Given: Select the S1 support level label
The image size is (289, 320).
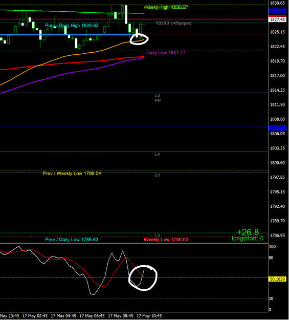Looking at the screenshot, I should (157, 175).
